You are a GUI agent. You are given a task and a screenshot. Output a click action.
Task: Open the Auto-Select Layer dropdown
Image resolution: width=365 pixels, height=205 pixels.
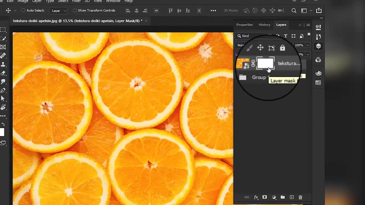(59, 11)
